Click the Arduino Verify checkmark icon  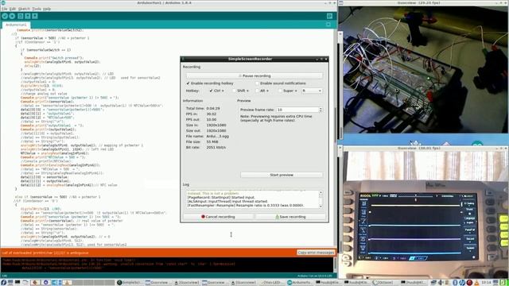click(x=5, y=16)
